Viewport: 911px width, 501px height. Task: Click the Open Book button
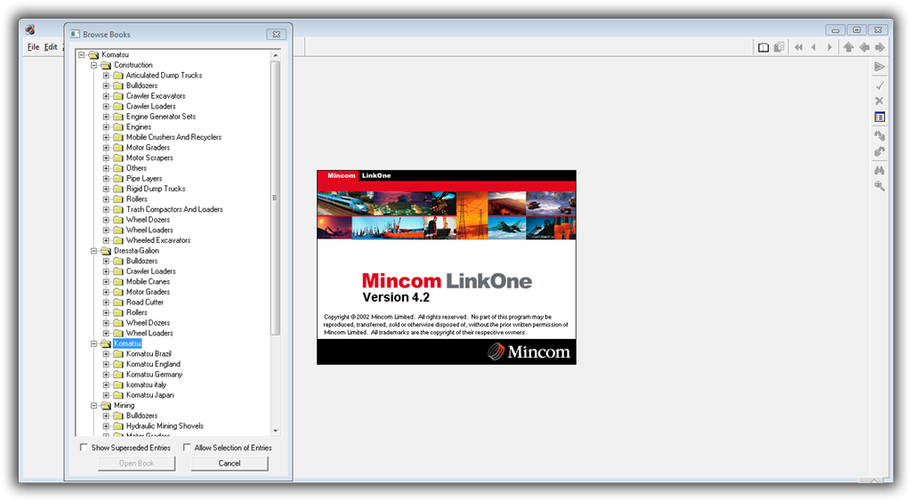[136, 464]
